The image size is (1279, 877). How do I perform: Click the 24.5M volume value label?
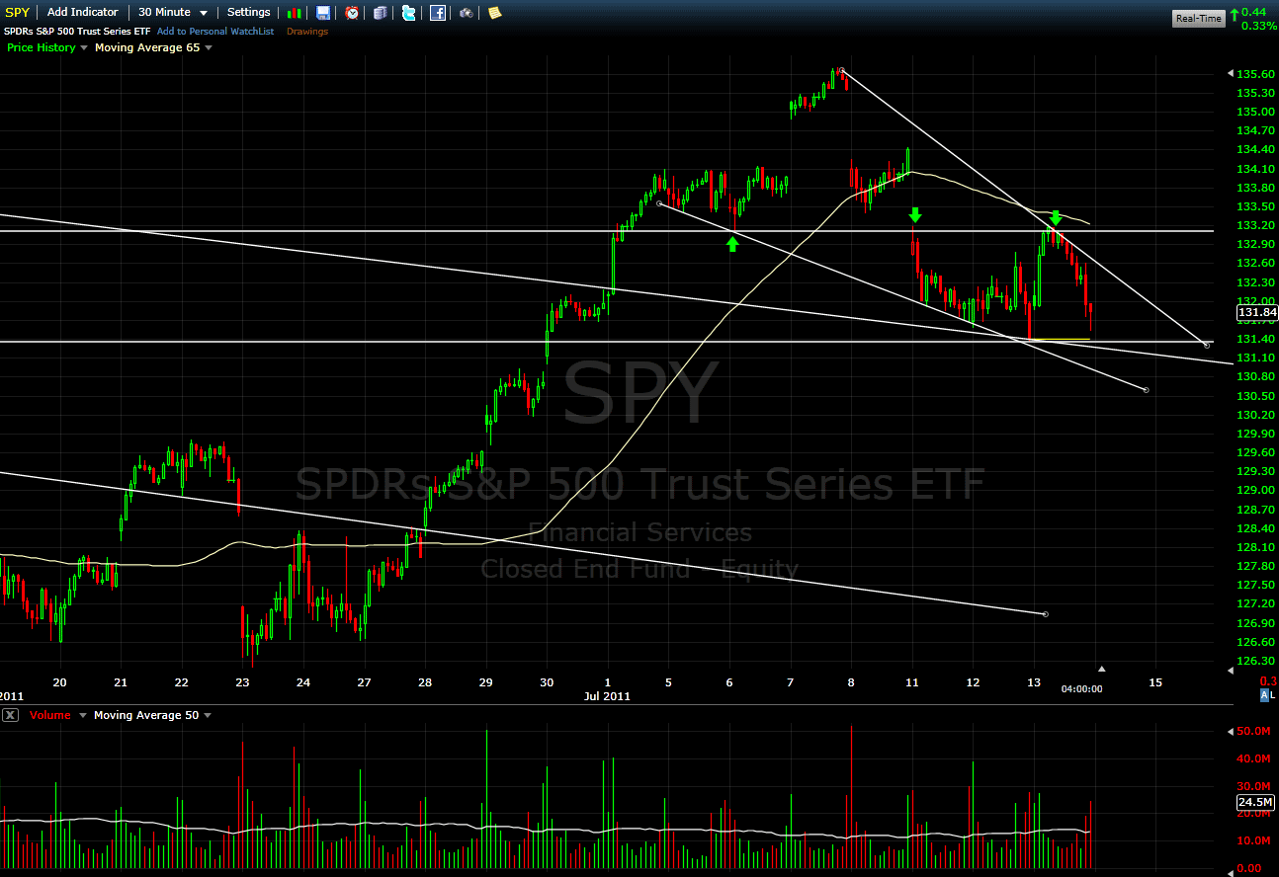[x=1257, y=803]
